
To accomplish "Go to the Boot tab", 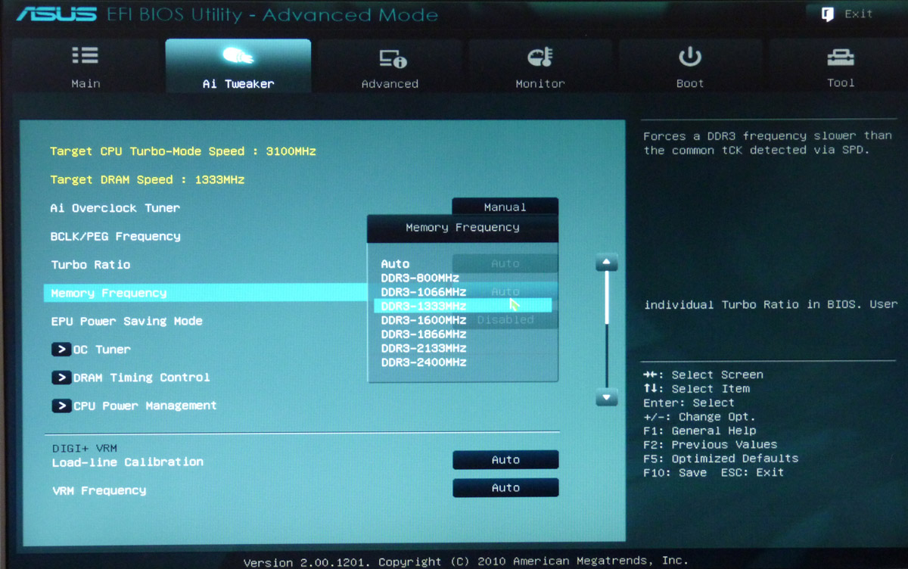I will tap(690, 66).
